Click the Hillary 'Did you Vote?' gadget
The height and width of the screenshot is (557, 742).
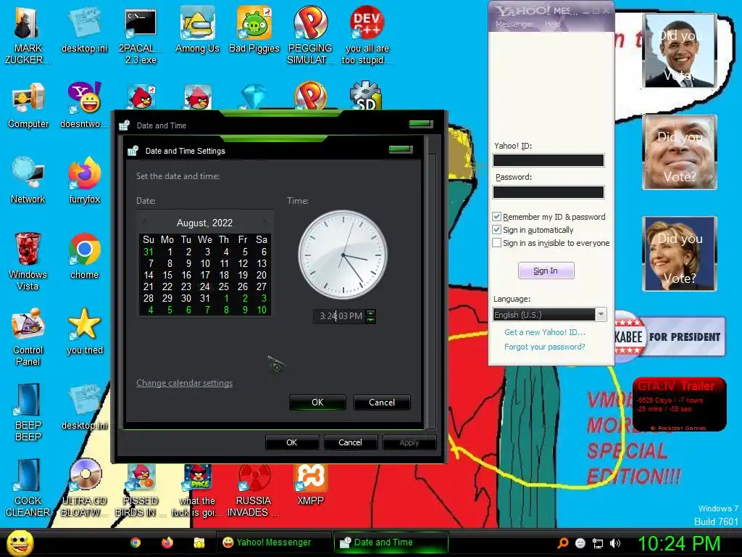680,253
